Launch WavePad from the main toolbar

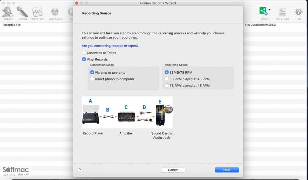tap(37, 13)
